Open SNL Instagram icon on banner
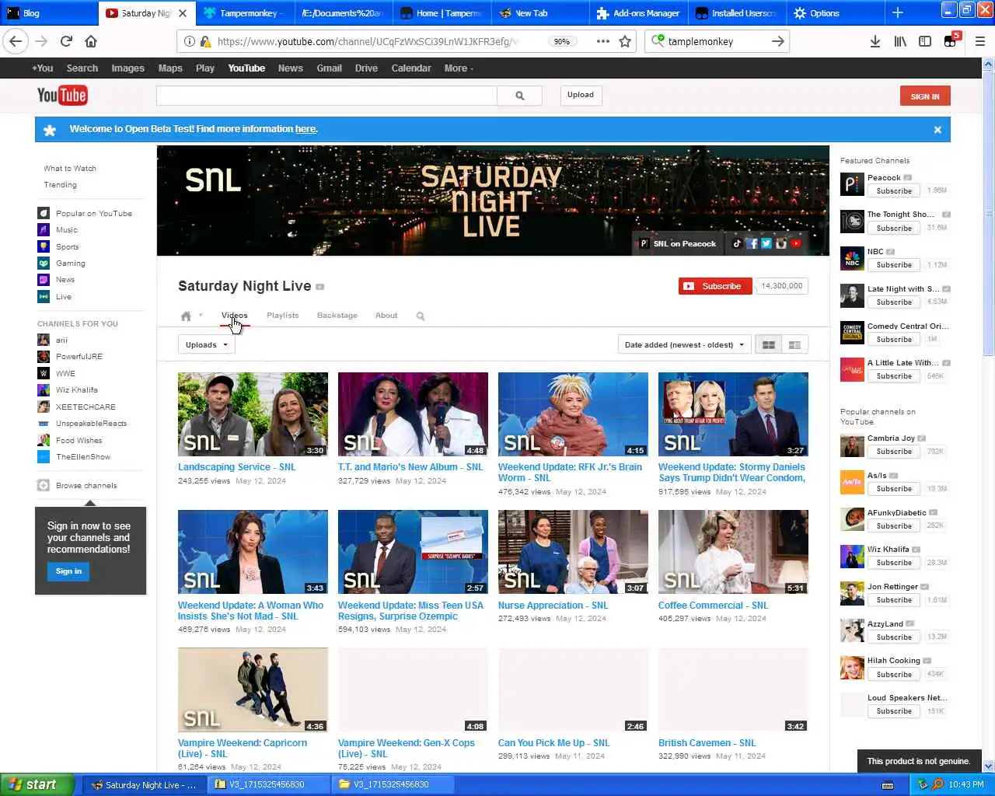Viewport: 995px width, 796px height. [x=781, y=243]
